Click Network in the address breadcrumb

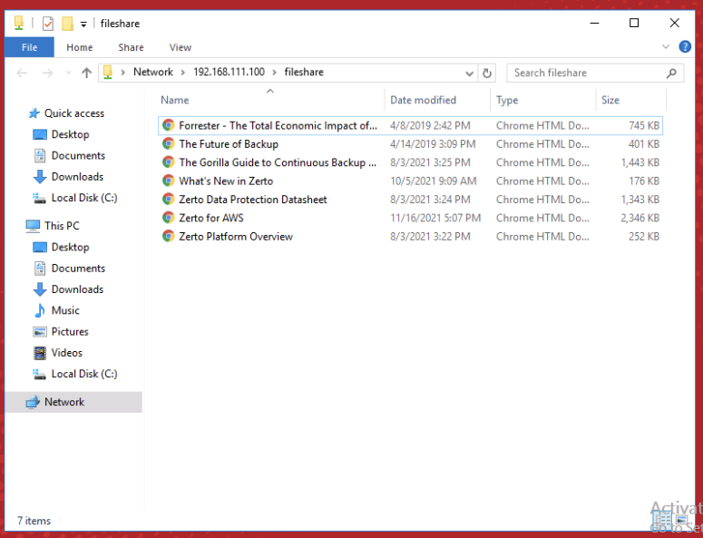pos(153,73)
